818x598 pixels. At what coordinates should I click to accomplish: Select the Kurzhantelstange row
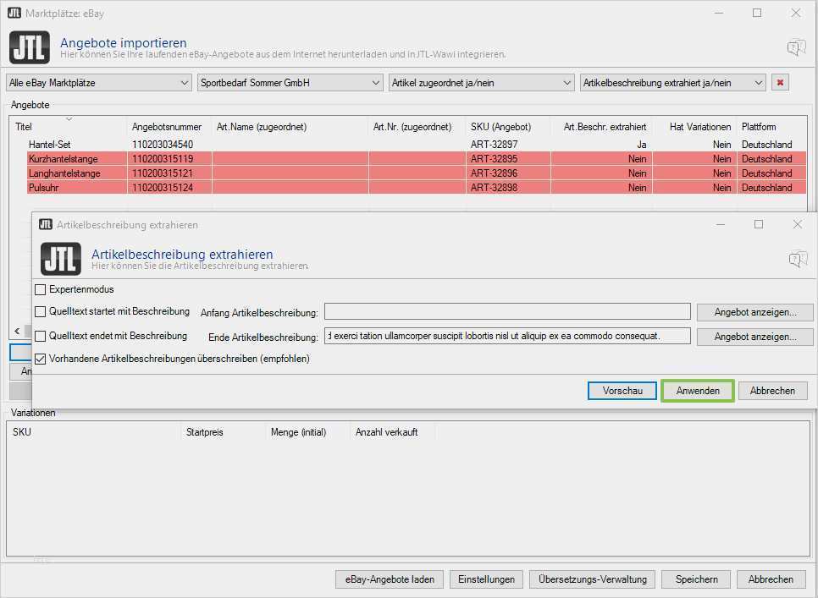coord(417,159)
